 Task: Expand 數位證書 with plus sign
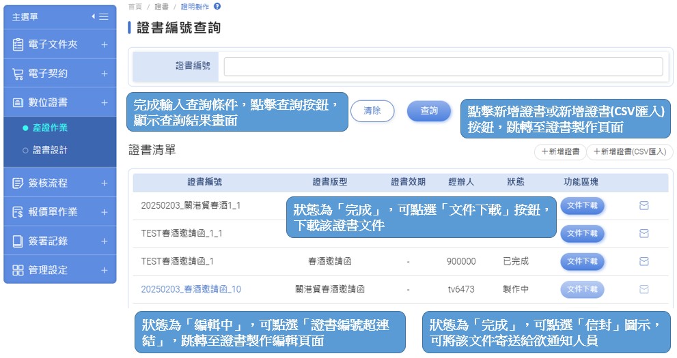[x=105, y=102]
